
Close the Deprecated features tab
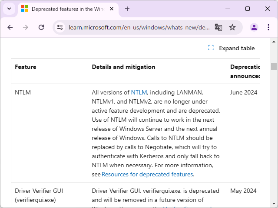coord(113,9)
